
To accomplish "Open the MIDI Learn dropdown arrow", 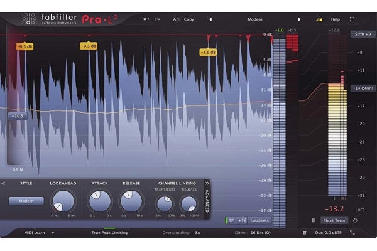I will click(x=52, y=233).
